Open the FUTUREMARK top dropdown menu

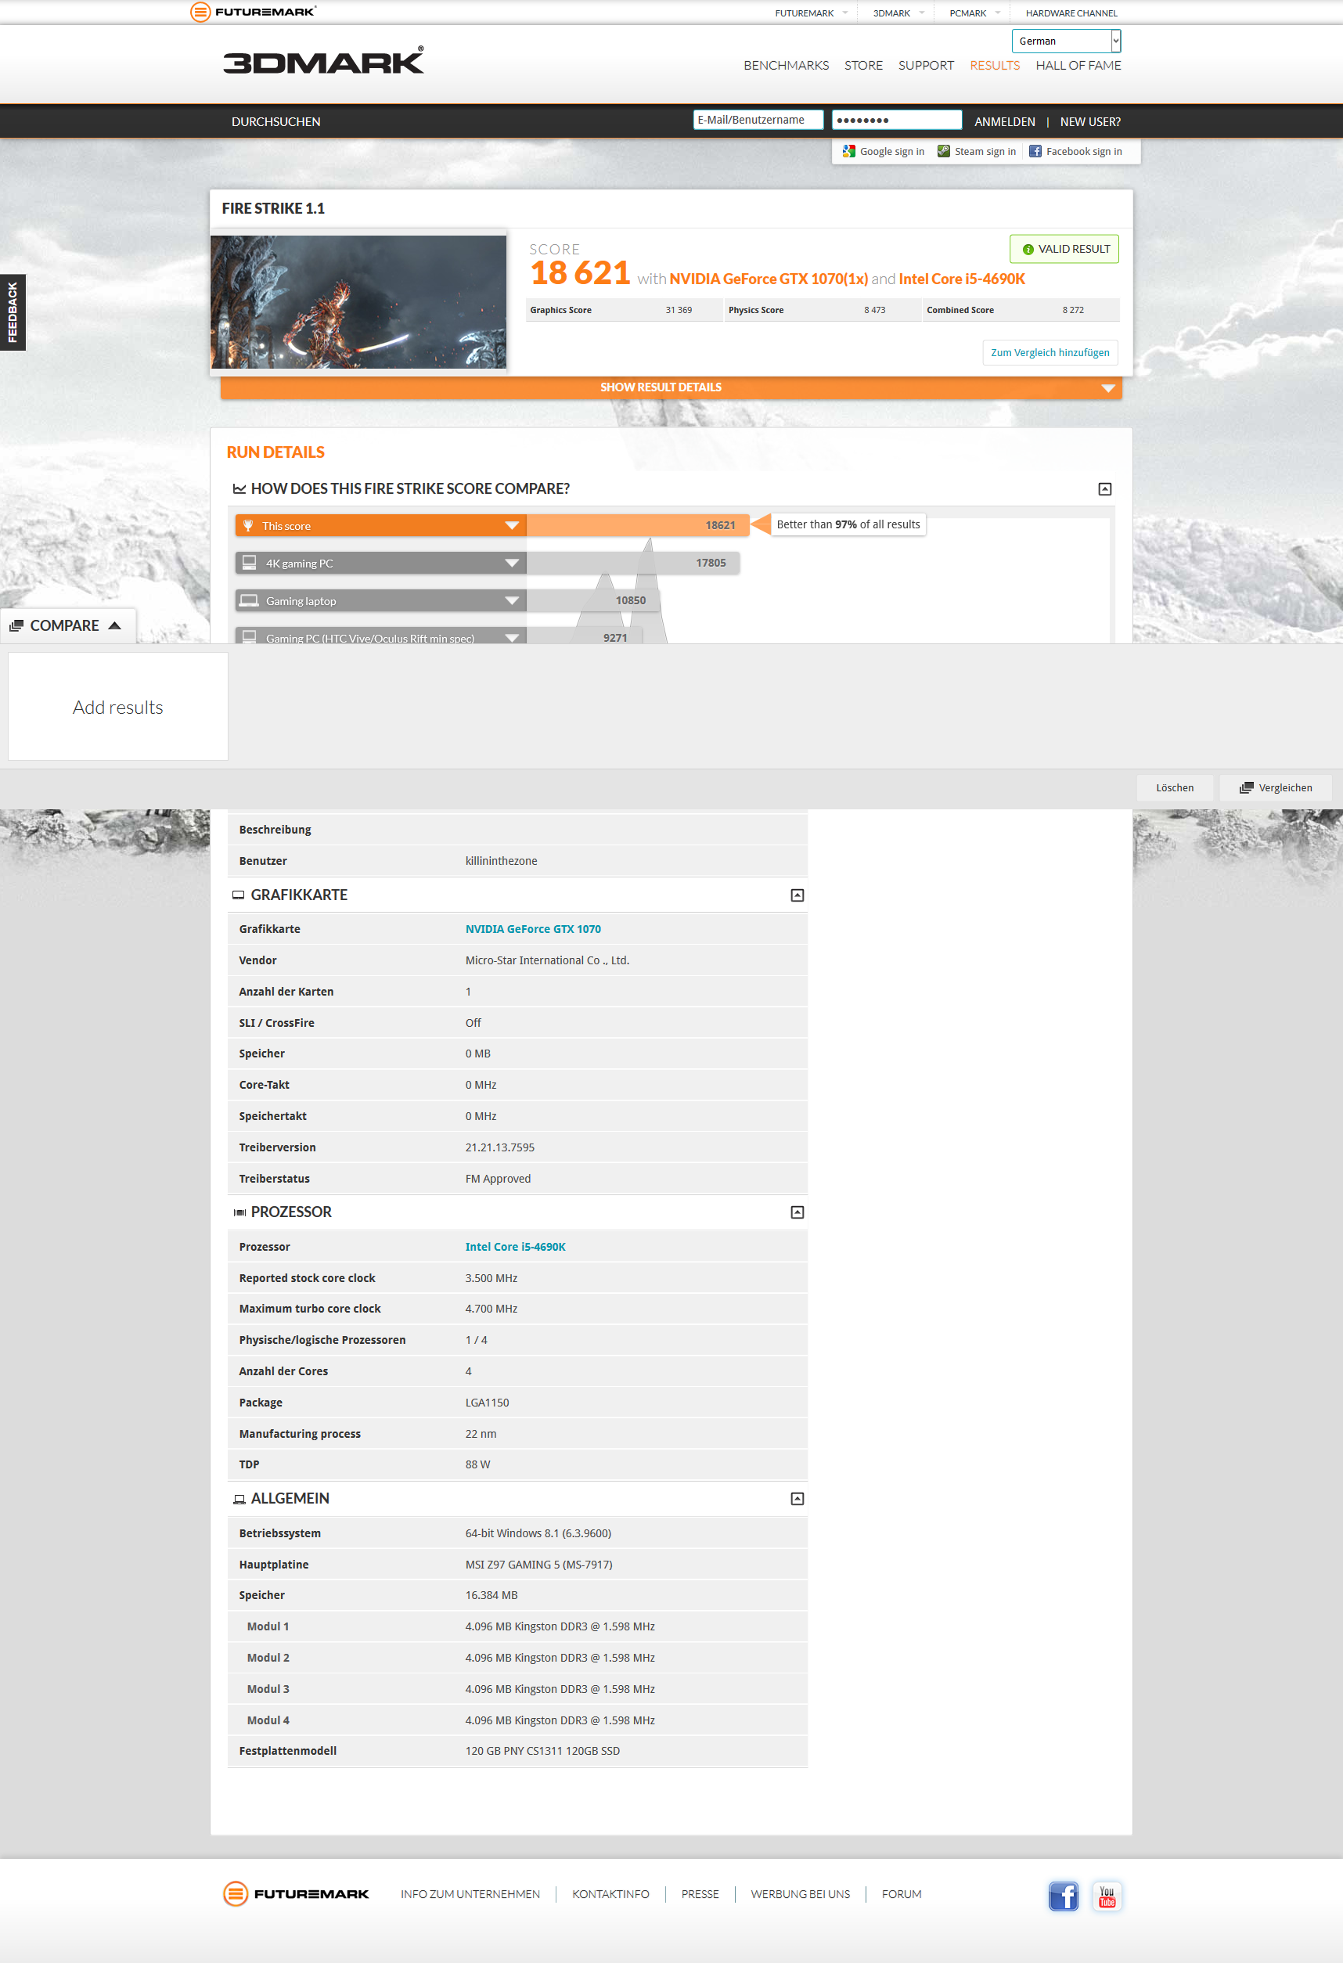pyautogui.click(x=811, y=13)
